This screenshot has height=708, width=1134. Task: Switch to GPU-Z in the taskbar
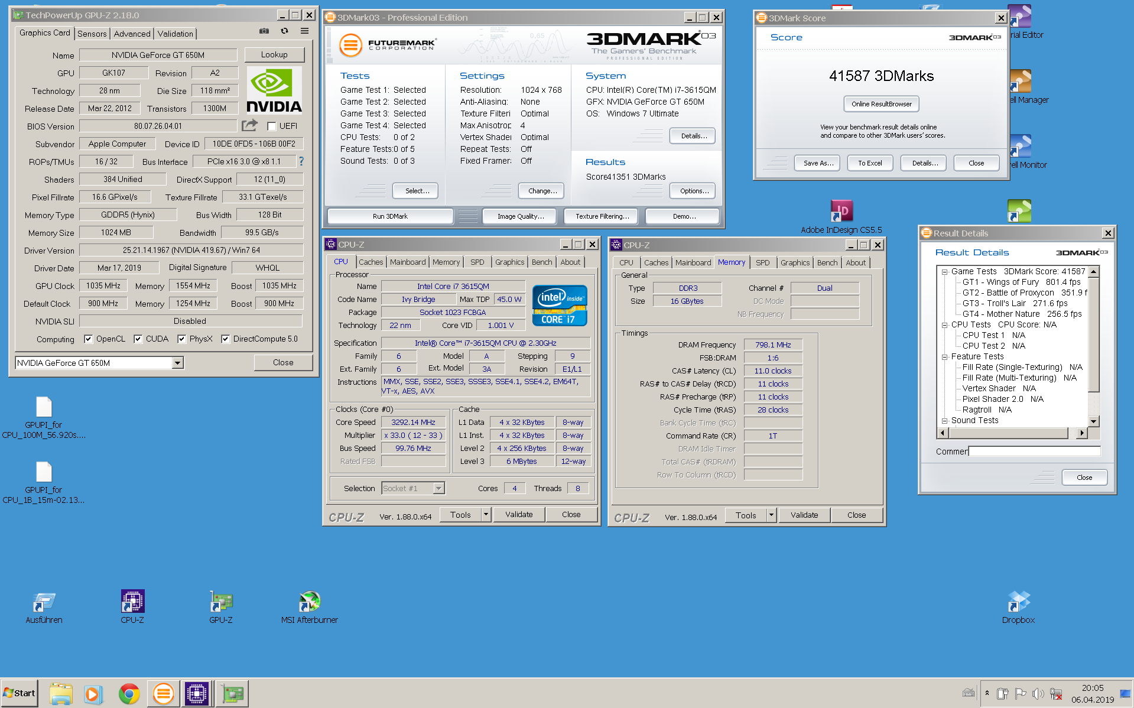(x=232, y=693)
